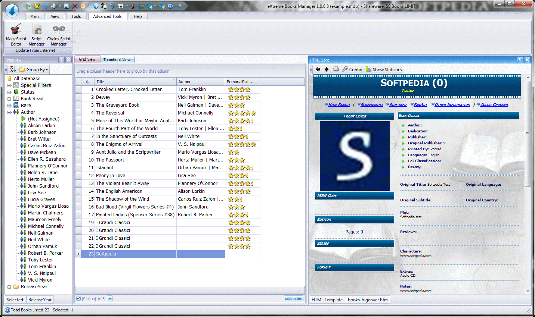Select The Graveyard Book row
Image resolution: width=535 pixels, height=317 pixels.
[168, 105]
